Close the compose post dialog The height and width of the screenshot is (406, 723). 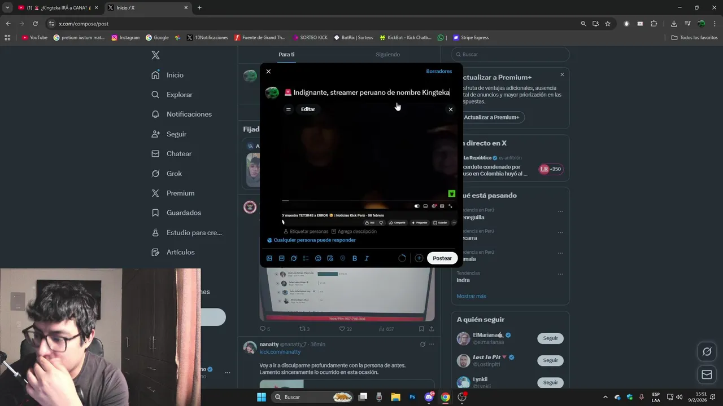[268, 72]
